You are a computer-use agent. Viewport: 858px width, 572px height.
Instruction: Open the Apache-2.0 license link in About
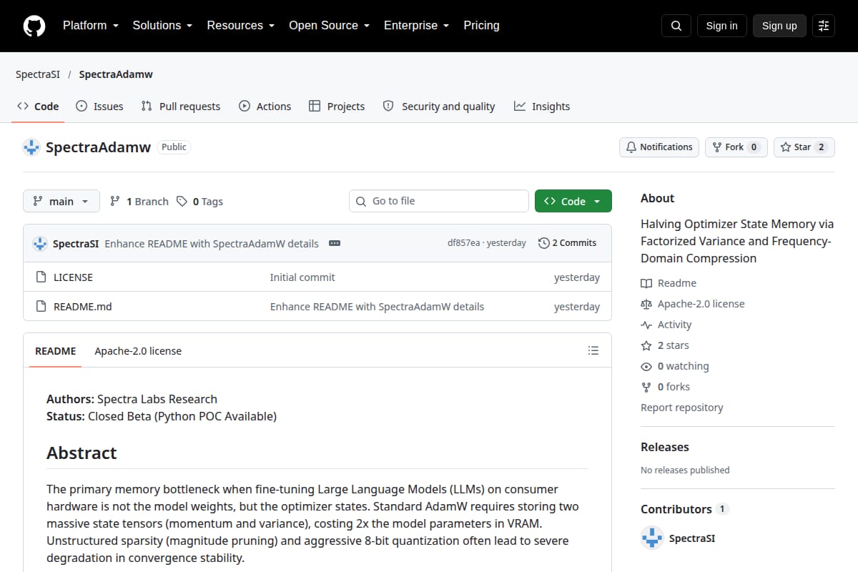coord(693,304)
